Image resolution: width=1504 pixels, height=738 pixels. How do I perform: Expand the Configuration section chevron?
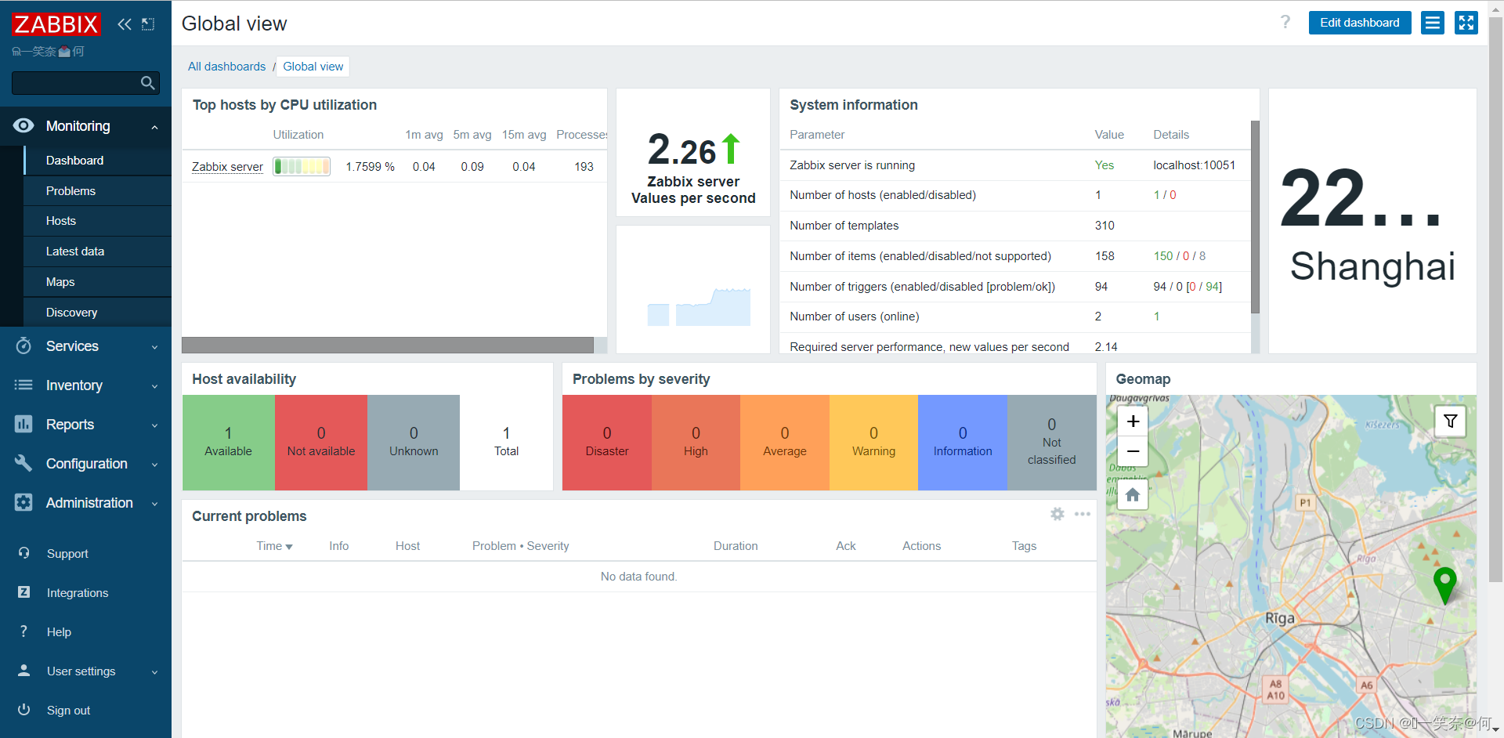point(154,465)
